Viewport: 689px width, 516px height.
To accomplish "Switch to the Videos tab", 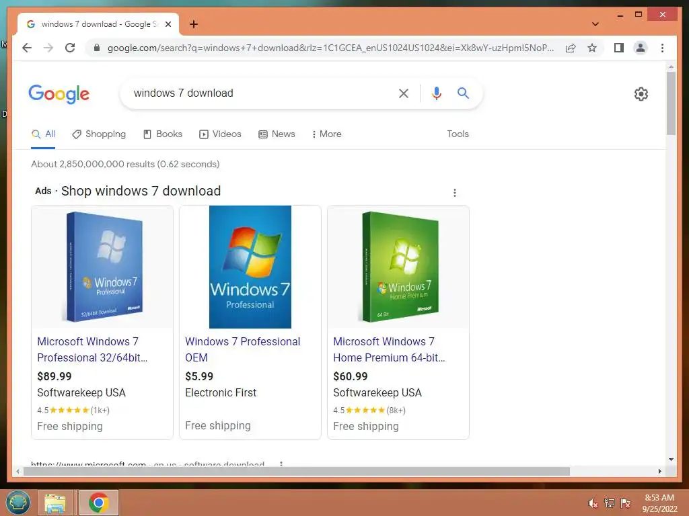I will click(220, 134).
